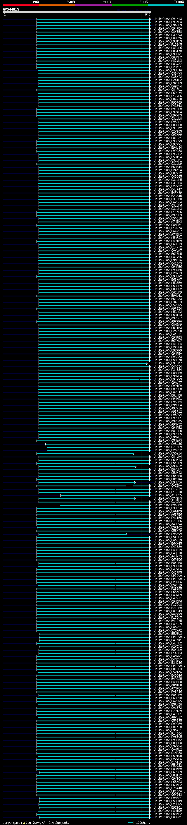Select the UniRef100_Q9AVT7 label
The image size is (187, 825).
point(168,383)
